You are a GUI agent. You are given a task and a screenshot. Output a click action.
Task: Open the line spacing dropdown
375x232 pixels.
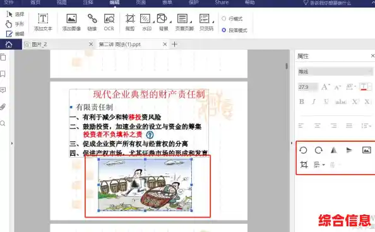[366, 125]
